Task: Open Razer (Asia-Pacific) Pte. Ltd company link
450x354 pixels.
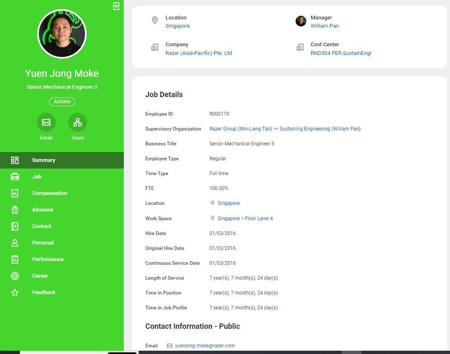Action: (199, 53)
